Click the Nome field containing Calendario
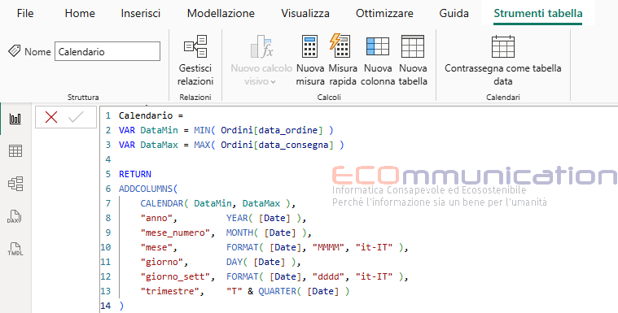The height and width of the screenshot is (313, 618). tap(107, 51)
